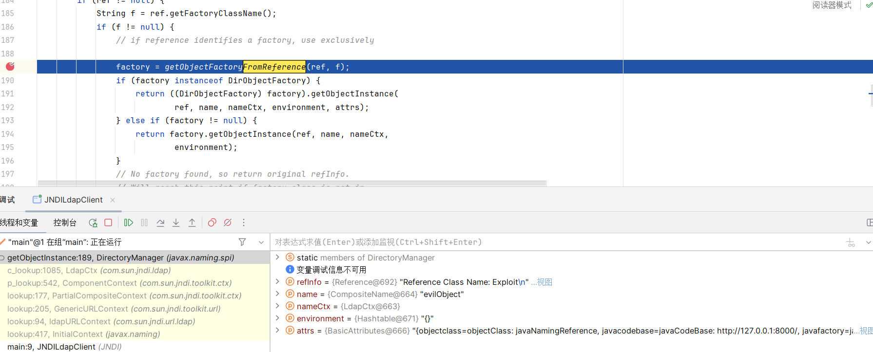Click line number 194 in gutter
The width and height of the screenshot is (873, 352).
pyautogui.click(x=8, y=134)
